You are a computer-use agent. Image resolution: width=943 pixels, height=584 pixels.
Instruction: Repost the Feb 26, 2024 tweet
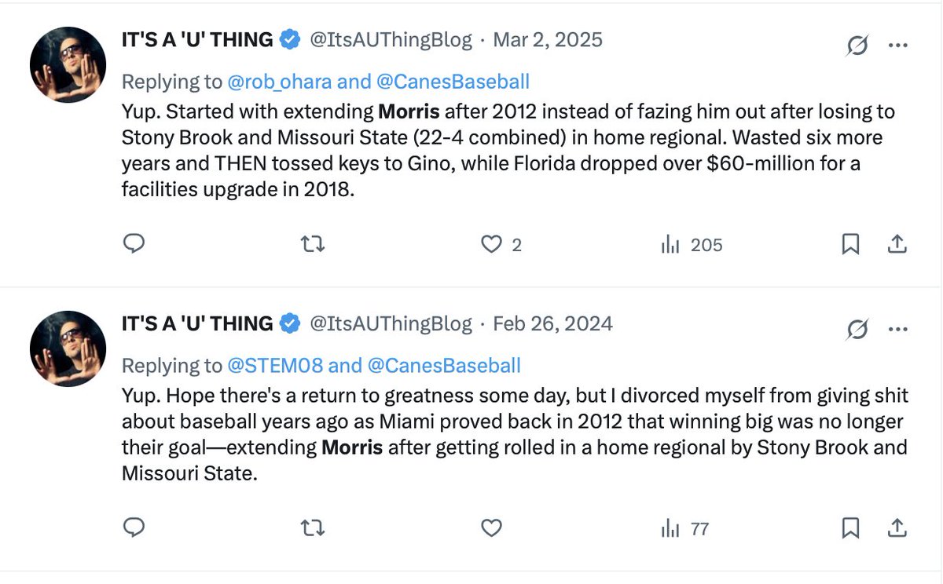tap(313, 529)
